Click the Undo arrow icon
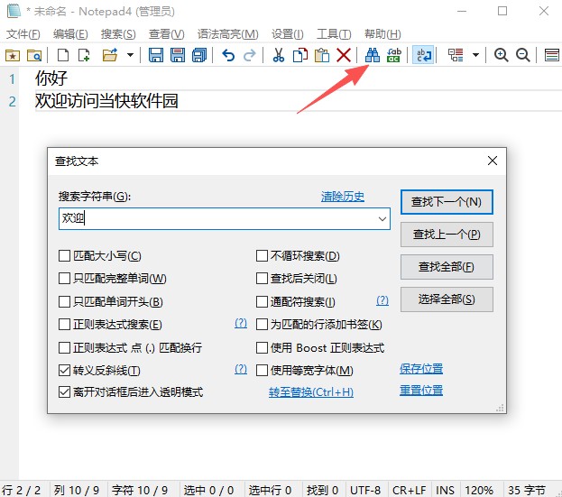This screenshot has height=497, width=562. pyautogui.click(x=228, y=55)
